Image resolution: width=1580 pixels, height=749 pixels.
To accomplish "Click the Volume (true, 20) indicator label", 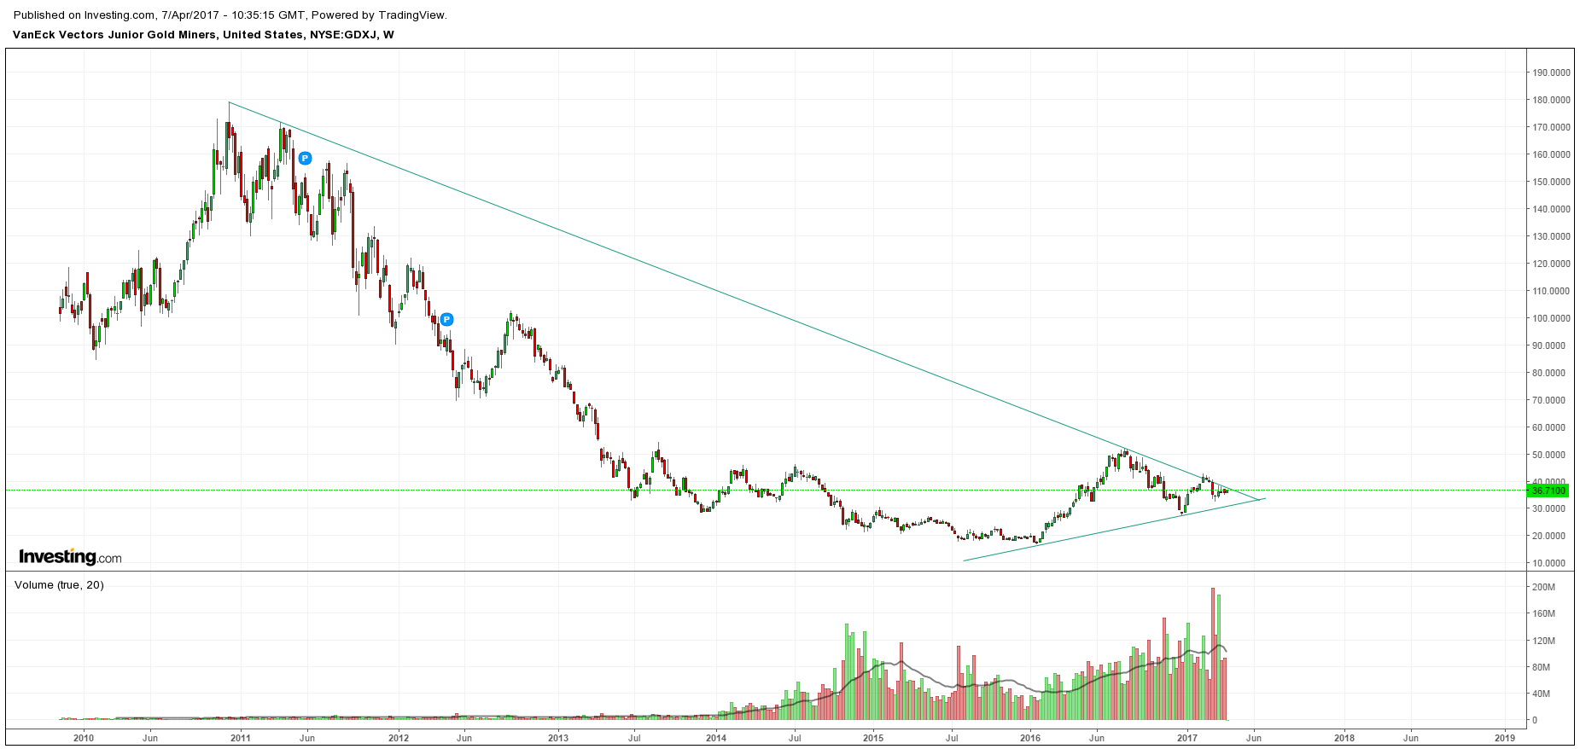I will coord(59,585).
